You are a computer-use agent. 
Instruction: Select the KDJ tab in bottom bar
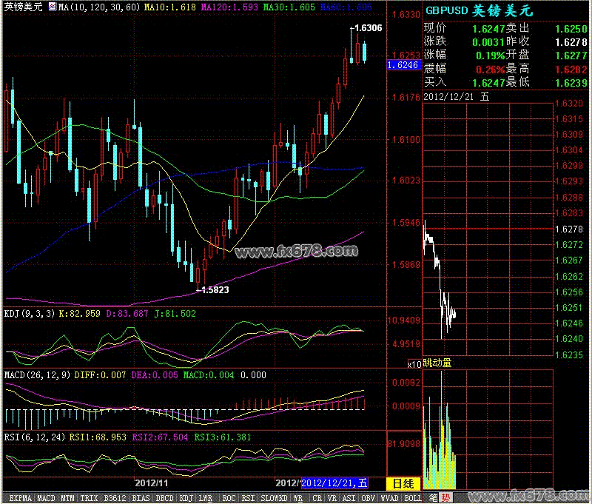[186, 498]
